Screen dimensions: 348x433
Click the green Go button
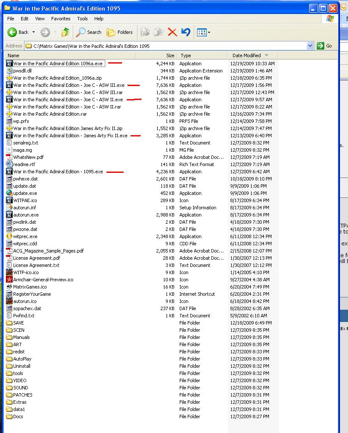click(324, 46)
